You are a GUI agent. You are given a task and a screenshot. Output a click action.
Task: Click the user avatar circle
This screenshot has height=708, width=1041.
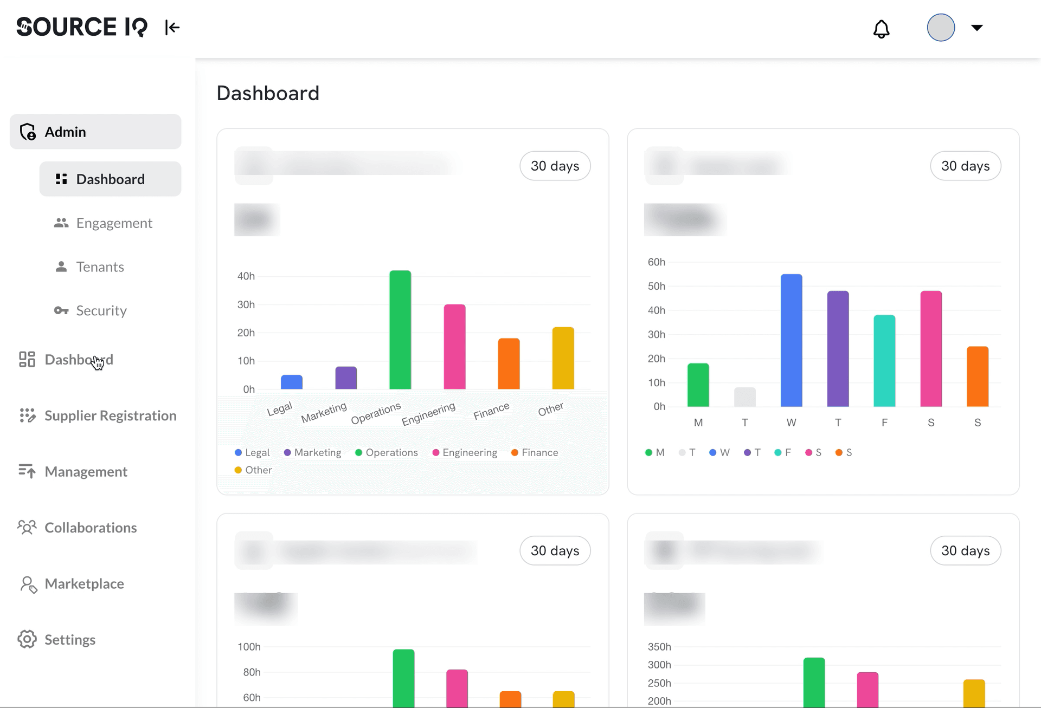coord(941,28)
